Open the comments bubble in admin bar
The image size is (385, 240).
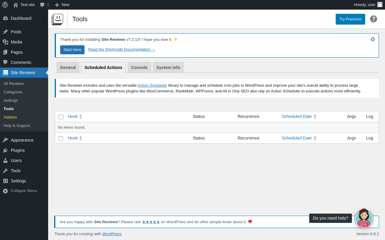[x=42, y=5]
